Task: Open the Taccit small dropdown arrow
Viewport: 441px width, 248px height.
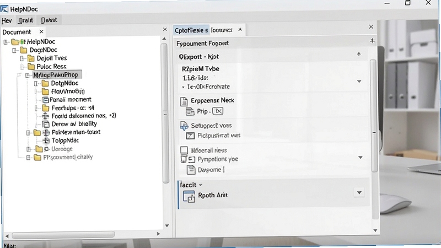Action: point(201,185)
